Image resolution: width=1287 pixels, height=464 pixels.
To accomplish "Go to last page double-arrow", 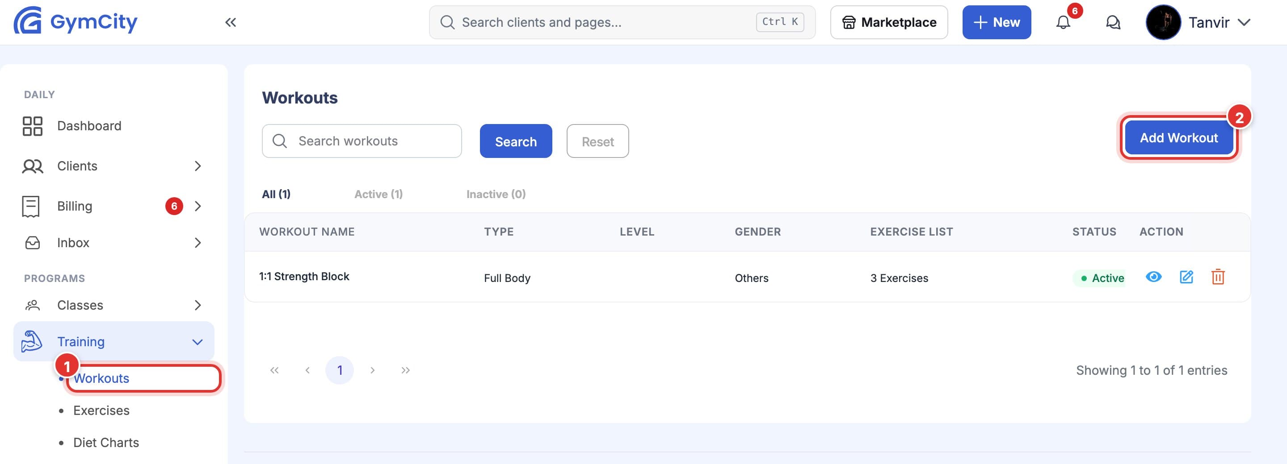I will click(x=405, y=370).
